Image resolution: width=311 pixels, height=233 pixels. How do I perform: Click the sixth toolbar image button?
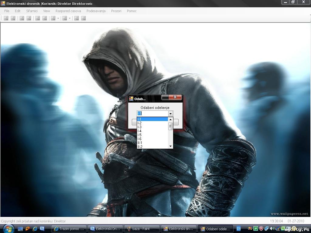(x=45, y=18)
